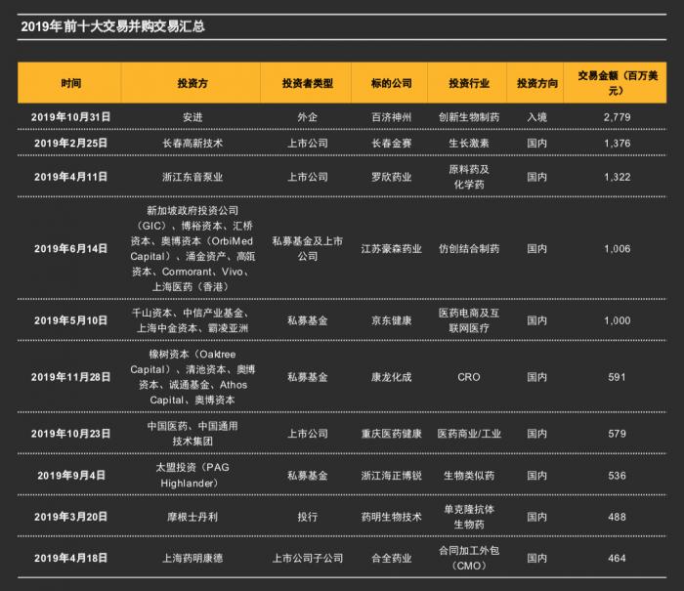Select investor type 上市公司子公司

click(x=308, y=558)
